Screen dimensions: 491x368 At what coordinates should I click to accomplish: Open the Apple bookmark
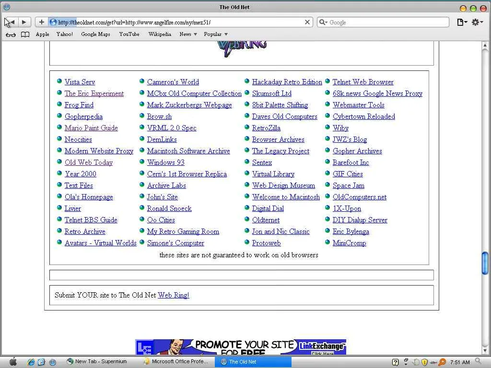pyautogui.click(x=43, y=34)
